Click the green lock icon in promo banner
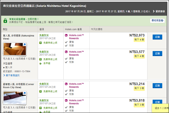Viewport: 169px width, 113px height. [5, 21]
